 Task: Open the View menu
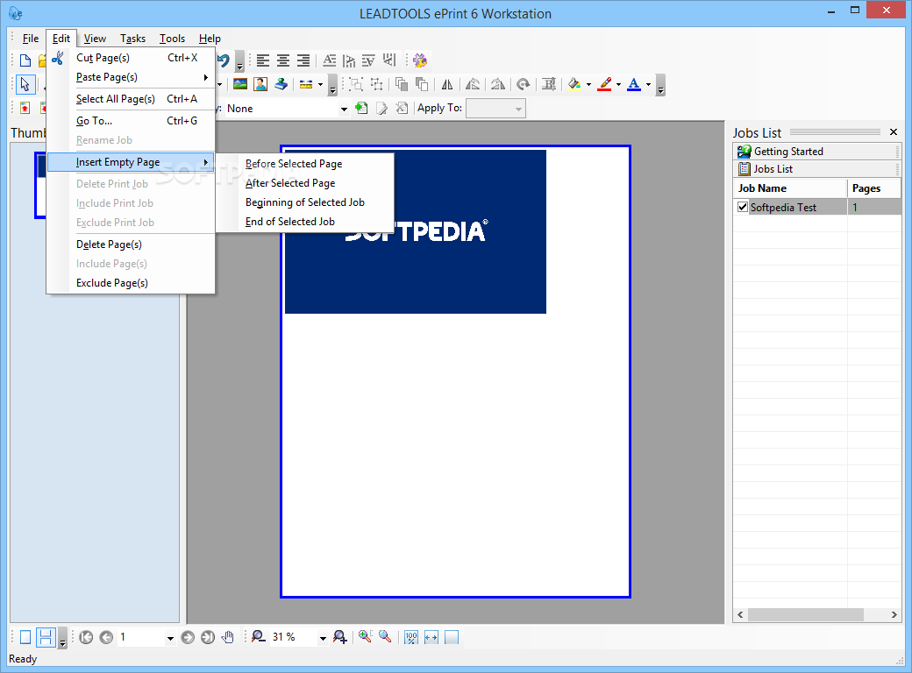(x=95, y=39)
